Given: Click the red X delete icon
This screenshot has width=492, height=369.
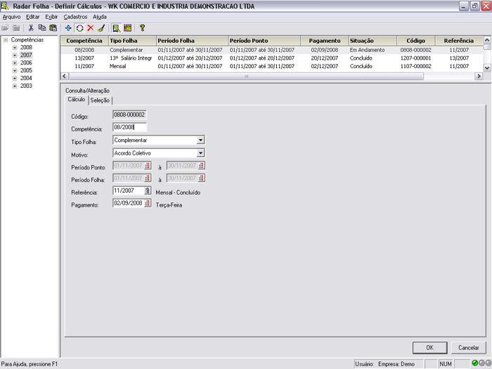Looking at the screenshot, I should pos(90,28).
